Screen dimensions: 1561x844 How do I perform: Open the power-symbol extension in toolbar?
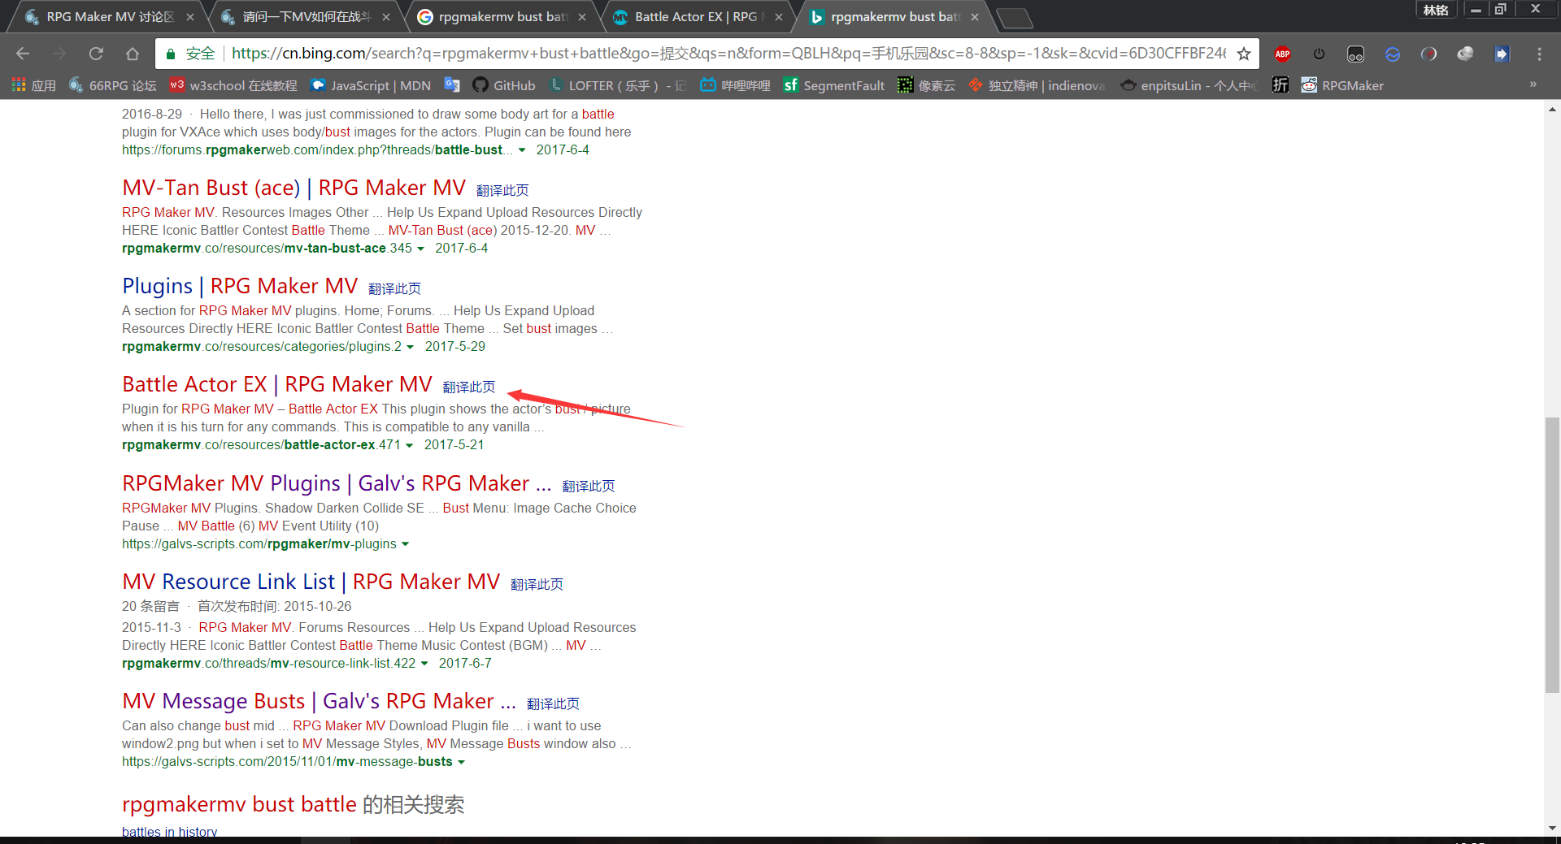pos(1319,54)
